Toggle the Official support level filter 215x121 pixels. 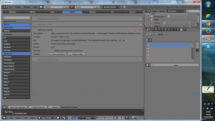coord(16,24)
